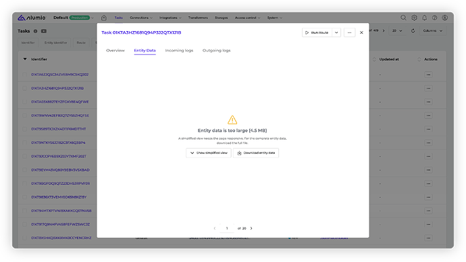The height and width of the screenshot is (262, 466).
Task: Select checkbox for 01KTA3HZ1681Q94P3J2QTX1J1B
Action: [25, 88]
